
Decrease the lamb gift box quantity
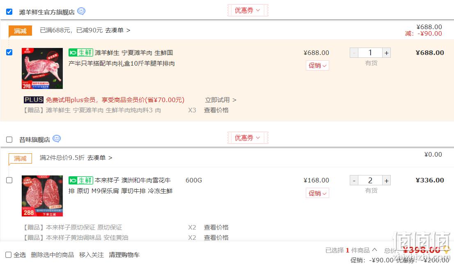tap(354, 53)
